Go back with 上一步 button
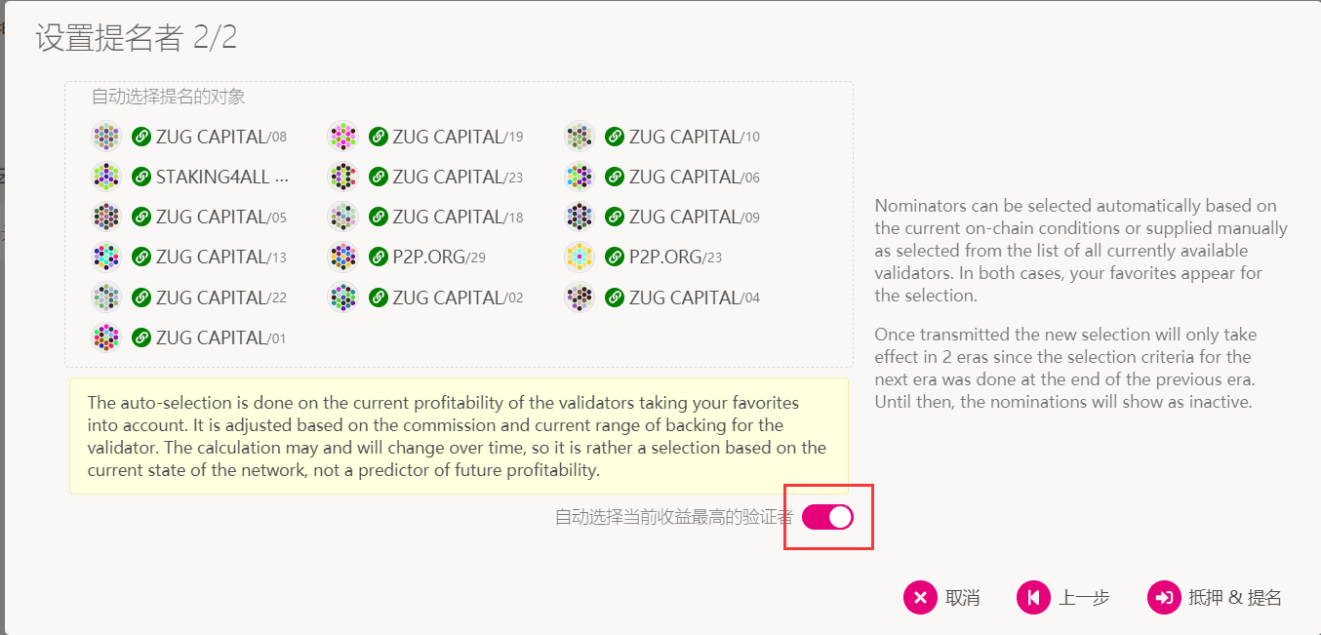This screenshot has width=1321, height=635. coord(1063,598)
